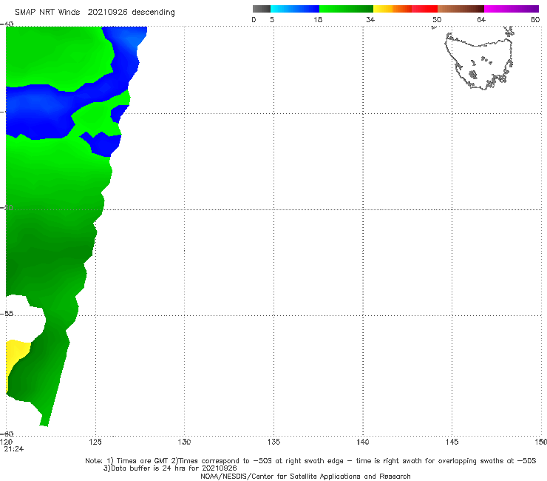Click the color bar label "34"
The height and width of the screenshot is (481, 547).
(x=370, y=19)
